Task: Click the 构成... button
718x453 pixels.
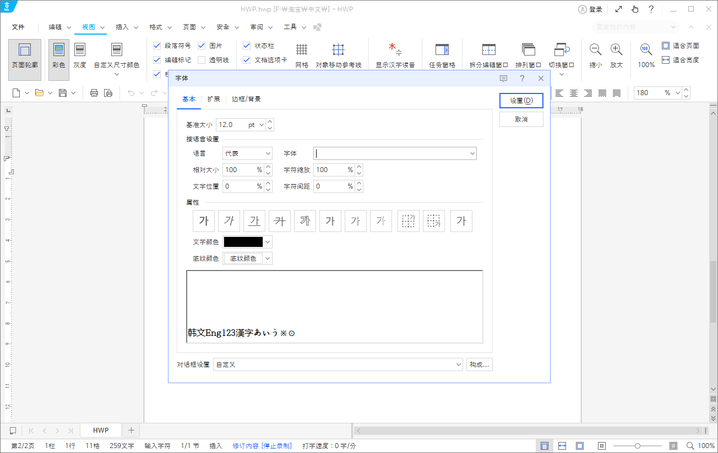Action: tap(480, 364)
